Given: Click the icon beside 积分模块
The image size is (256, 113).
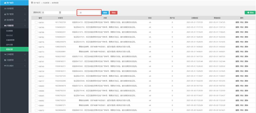Looking at the screenshot, I should click(x=5, y=66).
